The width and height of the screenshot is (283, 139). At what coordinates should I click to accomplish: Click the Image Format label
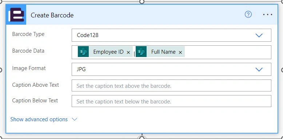tap(29, 68)
